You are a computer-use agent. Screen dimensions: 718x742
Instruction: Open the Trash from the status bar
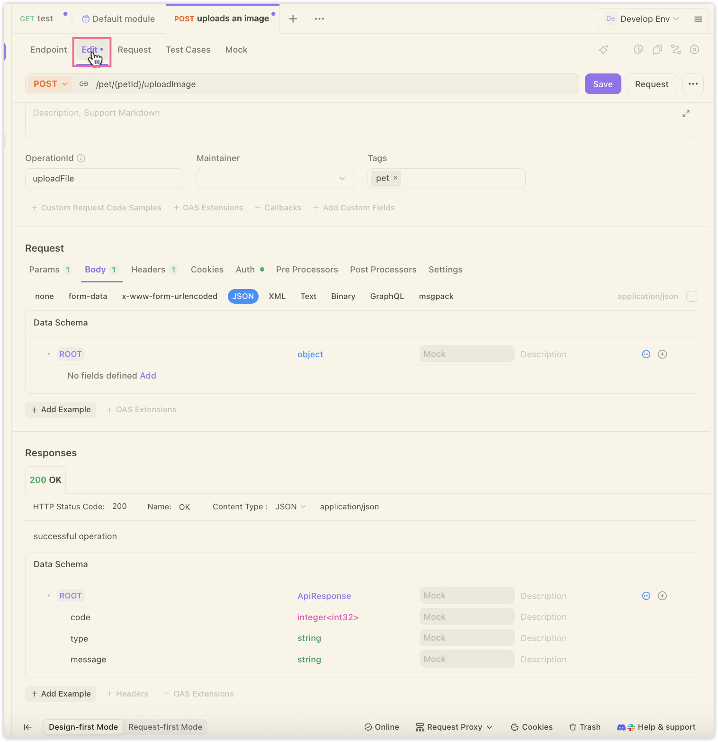584,727
